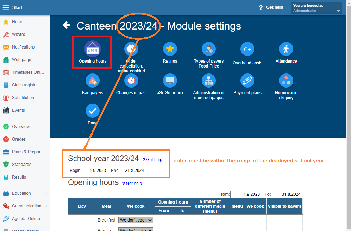Go back using the left arrow

tap(66, 25)
